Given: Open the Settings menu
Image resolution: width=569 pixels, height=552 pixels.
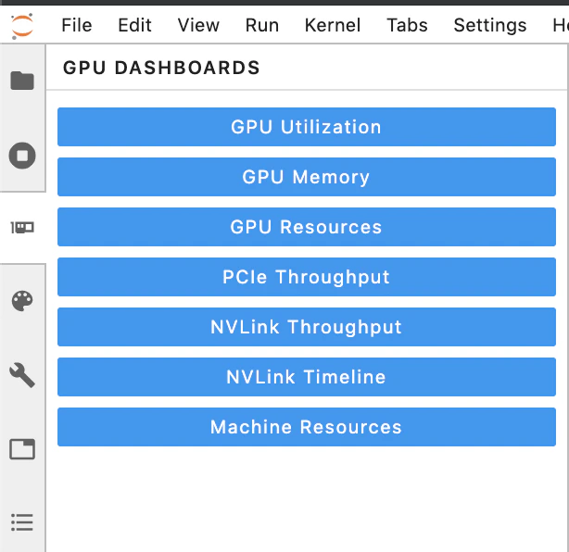Looking at the screenshot, I should click(x=490, y=25).
